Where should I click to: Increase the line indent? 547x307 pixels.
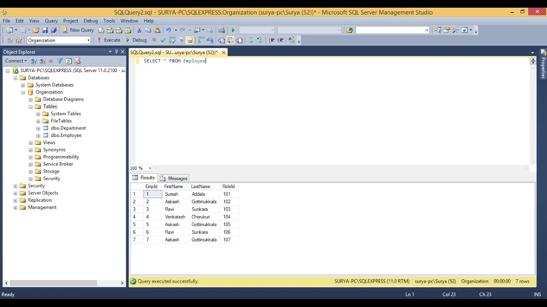[x=280, y=40]
